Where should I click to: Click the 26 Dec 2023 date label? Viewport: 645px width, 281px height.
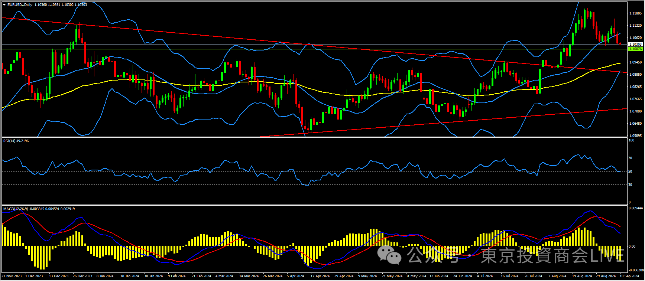[82, 276]
